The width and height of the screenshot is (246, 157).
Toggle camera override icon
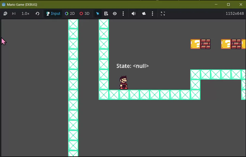tap(144, 14)
